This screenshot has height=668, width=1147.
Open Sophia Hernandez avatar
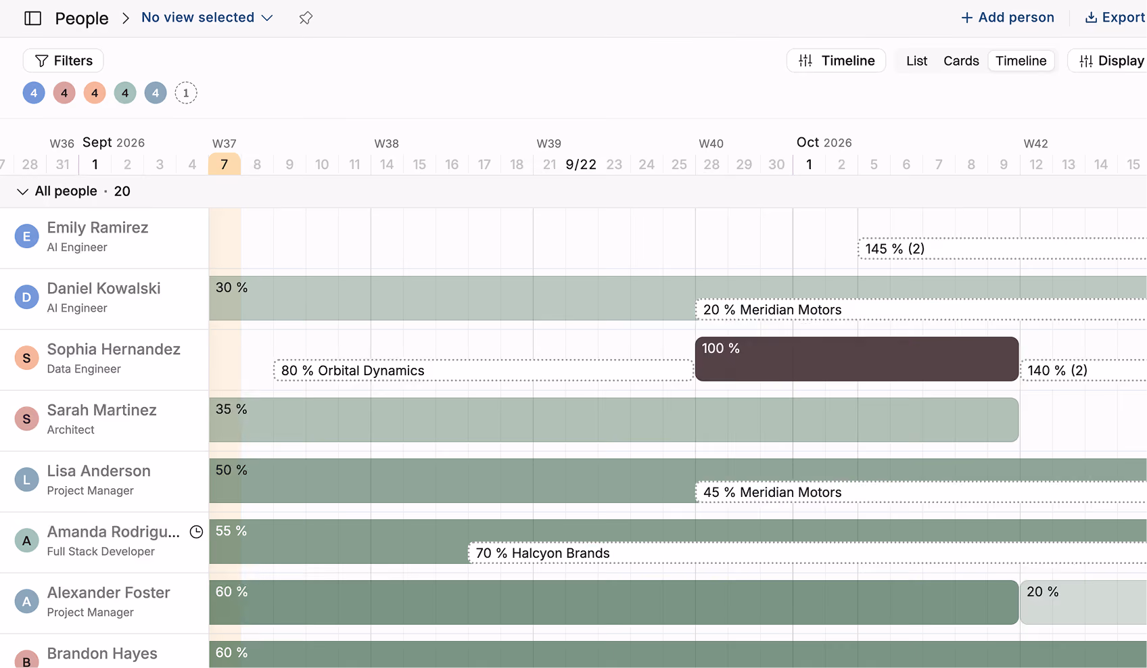tap(26, 358)
